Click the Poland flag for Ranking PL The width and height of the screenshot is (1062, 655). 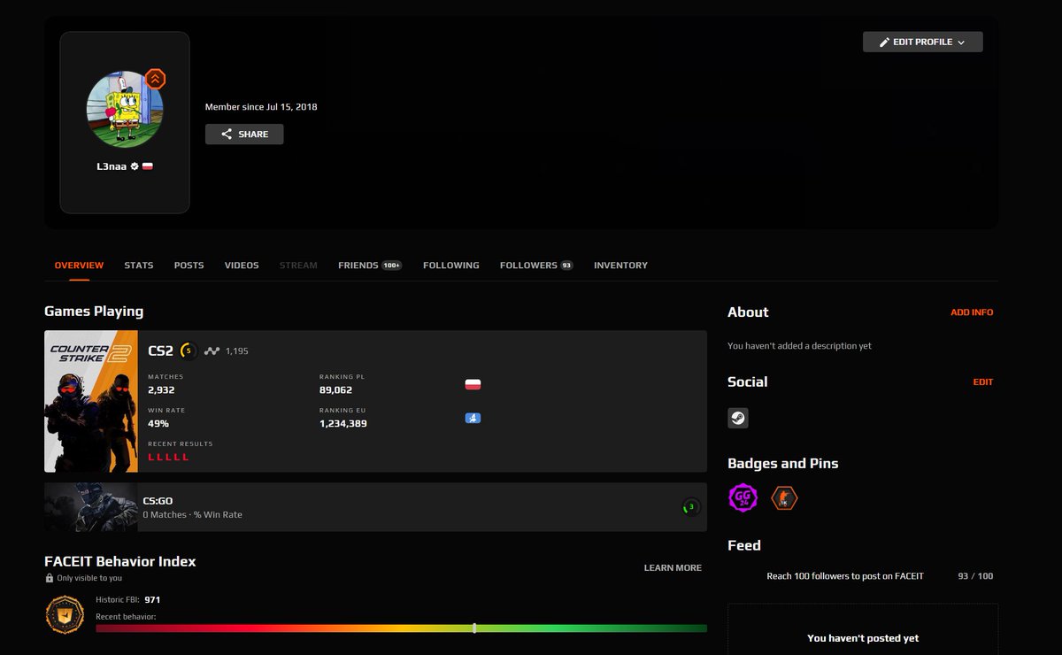pyautogui.click(x=473, y=384)
